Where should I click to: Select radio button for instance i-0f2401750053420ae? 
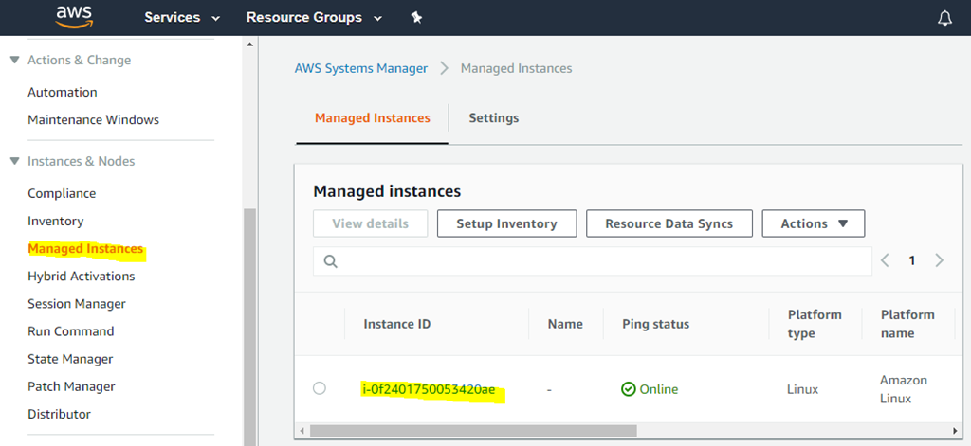(x=319, y=388)
